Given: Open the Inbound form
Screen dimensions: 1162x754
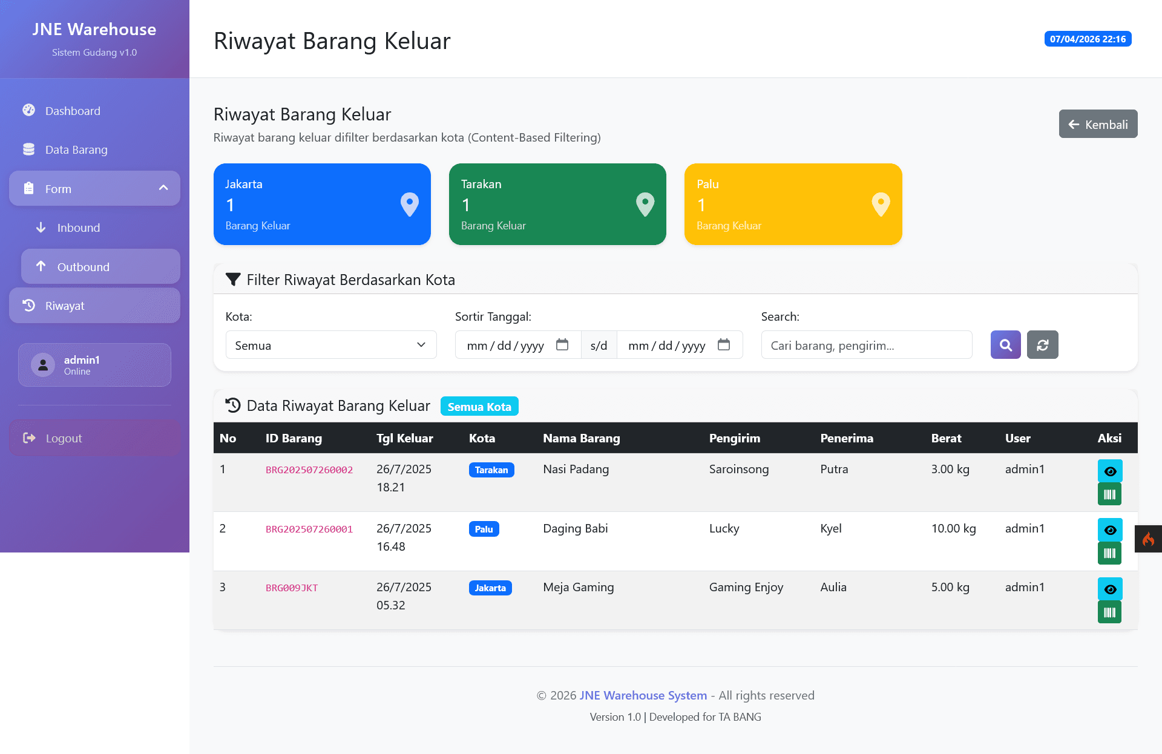Looking at the screenshot, I should tap(79, 228).
